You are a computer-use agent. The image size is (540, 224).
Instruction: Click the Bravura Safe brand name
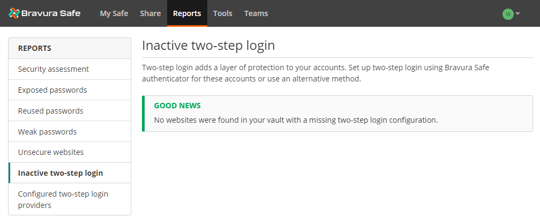51,13
